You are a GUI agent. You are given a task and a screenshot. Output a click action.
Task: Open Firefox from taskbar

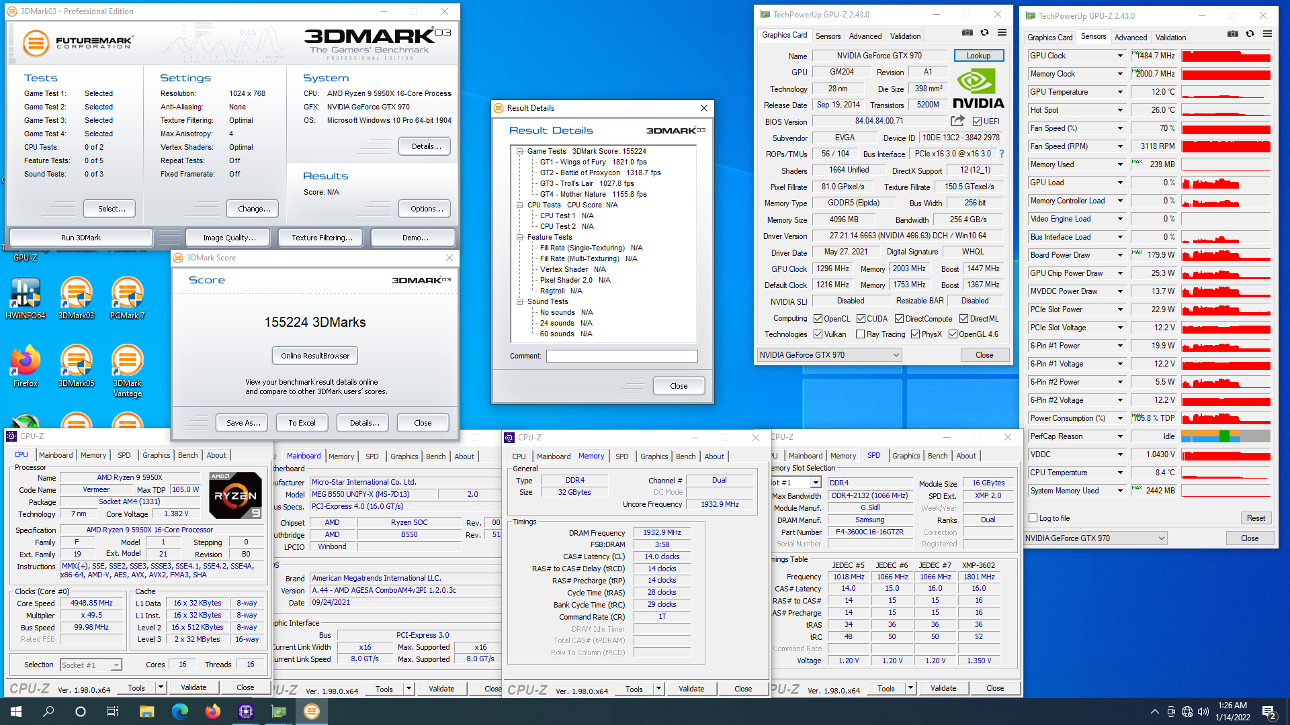(x=212, y=712)
